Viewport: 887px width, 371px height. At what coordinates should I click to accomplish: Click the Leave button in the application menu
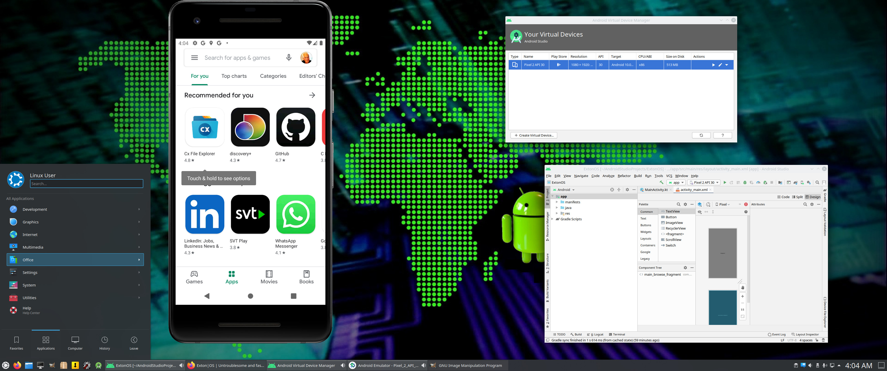[x=134, y=343]
